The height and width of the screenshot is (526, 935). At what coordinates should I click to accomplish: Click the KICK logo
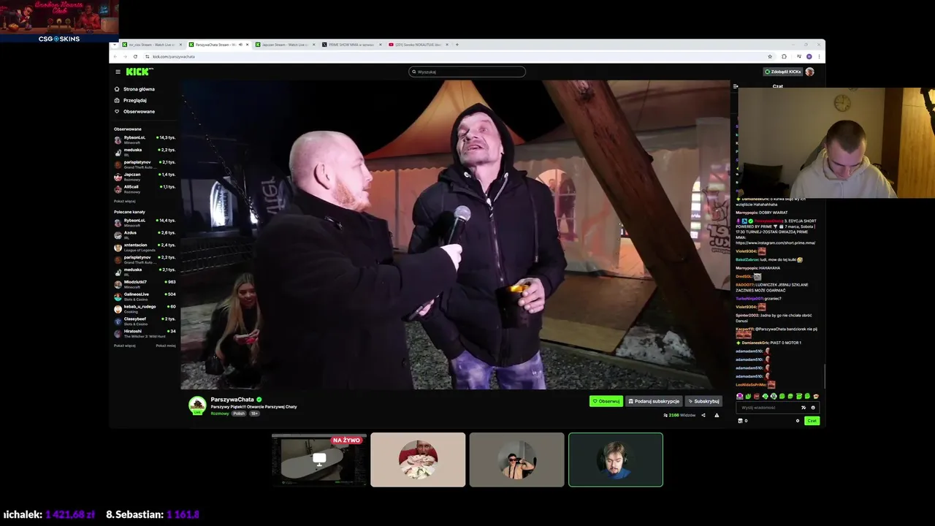coord(139,72)
